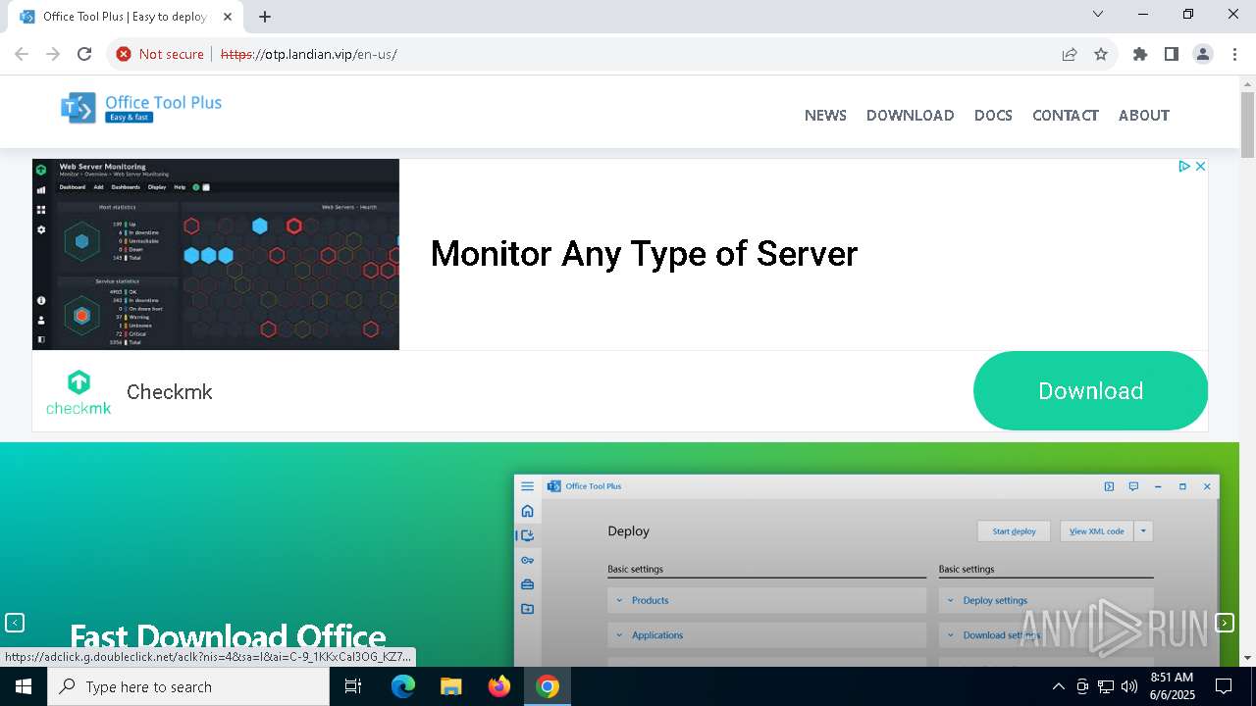Open the Windows Start menu
Screen dimensions: 1256x706
(24, 686)
